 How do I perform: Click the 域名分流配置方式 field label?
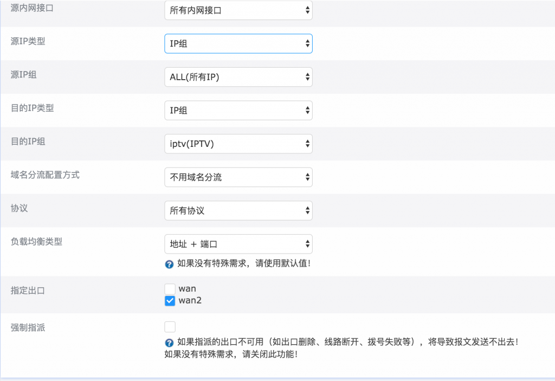click(45, 175)
